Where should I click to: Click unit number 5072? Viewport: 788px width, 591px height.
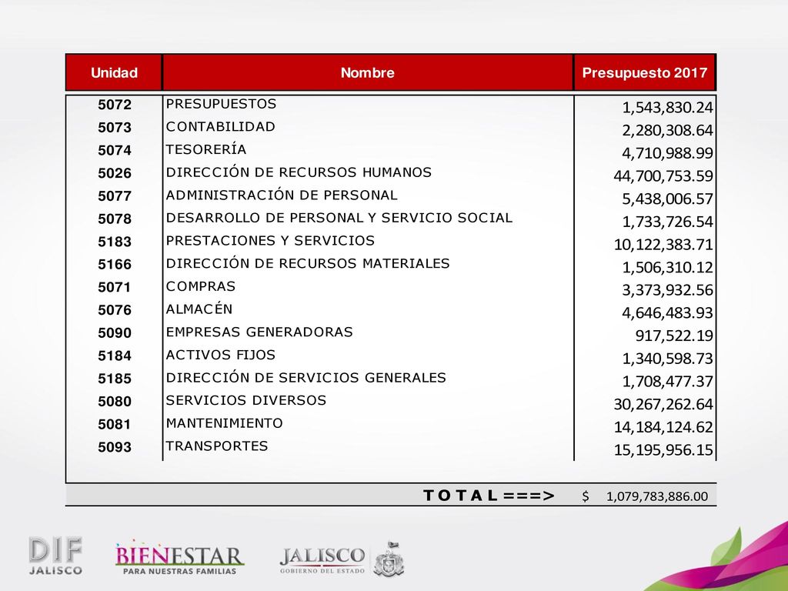coord(115,105)
